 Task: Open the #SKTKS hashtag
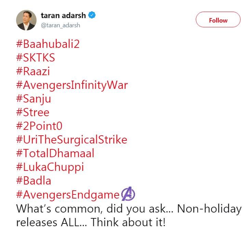point(36,58)
